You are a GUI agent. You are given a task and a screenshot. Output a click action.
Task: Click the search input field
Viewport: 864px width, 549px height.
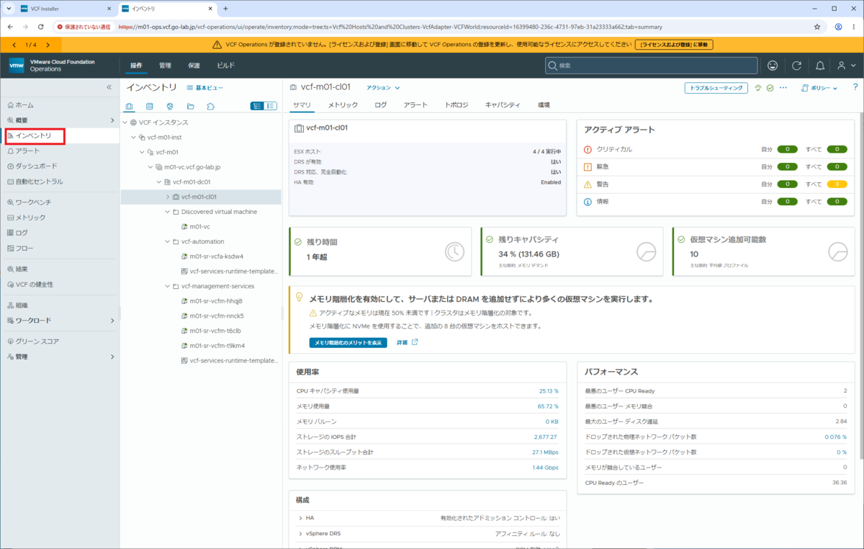pos(651,66)
